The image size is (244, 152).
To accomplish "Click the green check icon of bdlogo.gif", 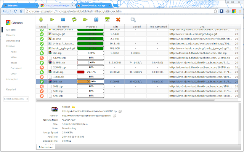I will (x=42, y=34).
